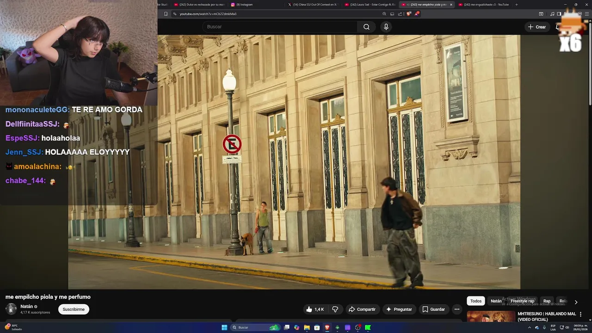The width and height of the screenshot is (592, 333).
Task: Click the Preguntar button
Action: pyautogui.click(x=399, y=309)
